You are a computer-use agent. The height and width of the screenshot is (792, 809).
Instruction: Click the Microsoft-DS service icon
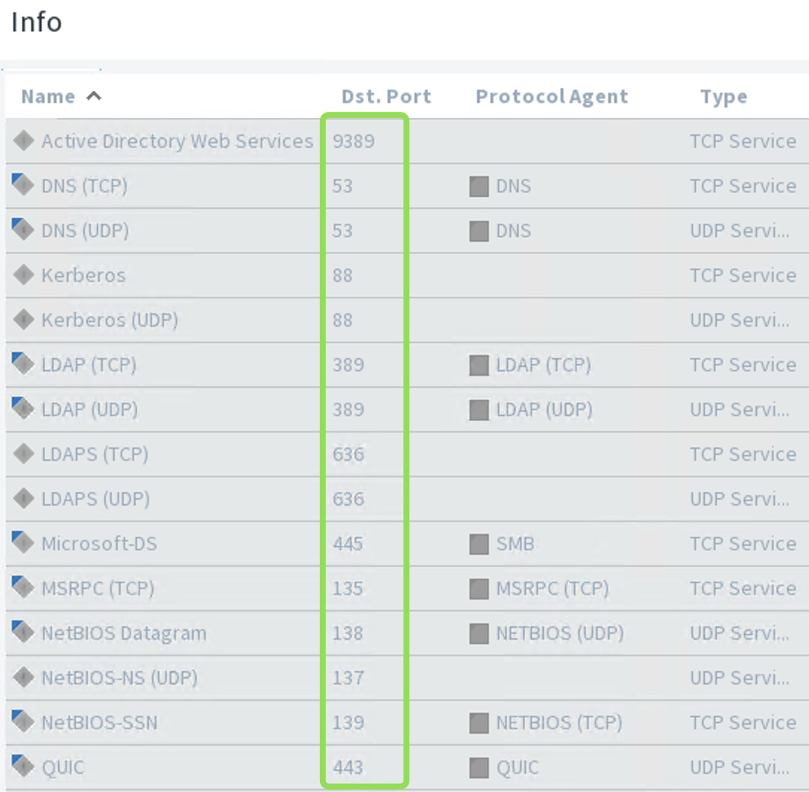pos(24,543)
